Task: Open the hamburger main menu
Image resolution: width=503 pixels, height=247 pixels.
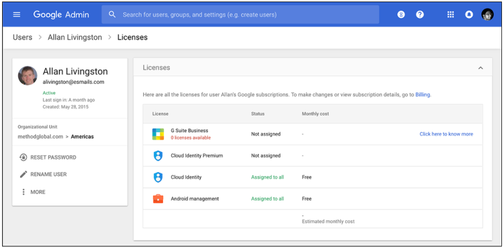Action: 17,15
